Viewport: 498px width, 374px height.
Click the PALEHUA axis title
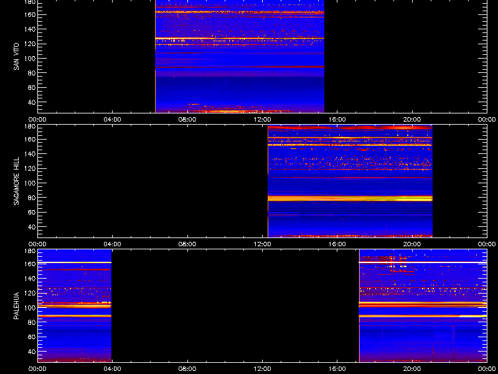point(17,305)
